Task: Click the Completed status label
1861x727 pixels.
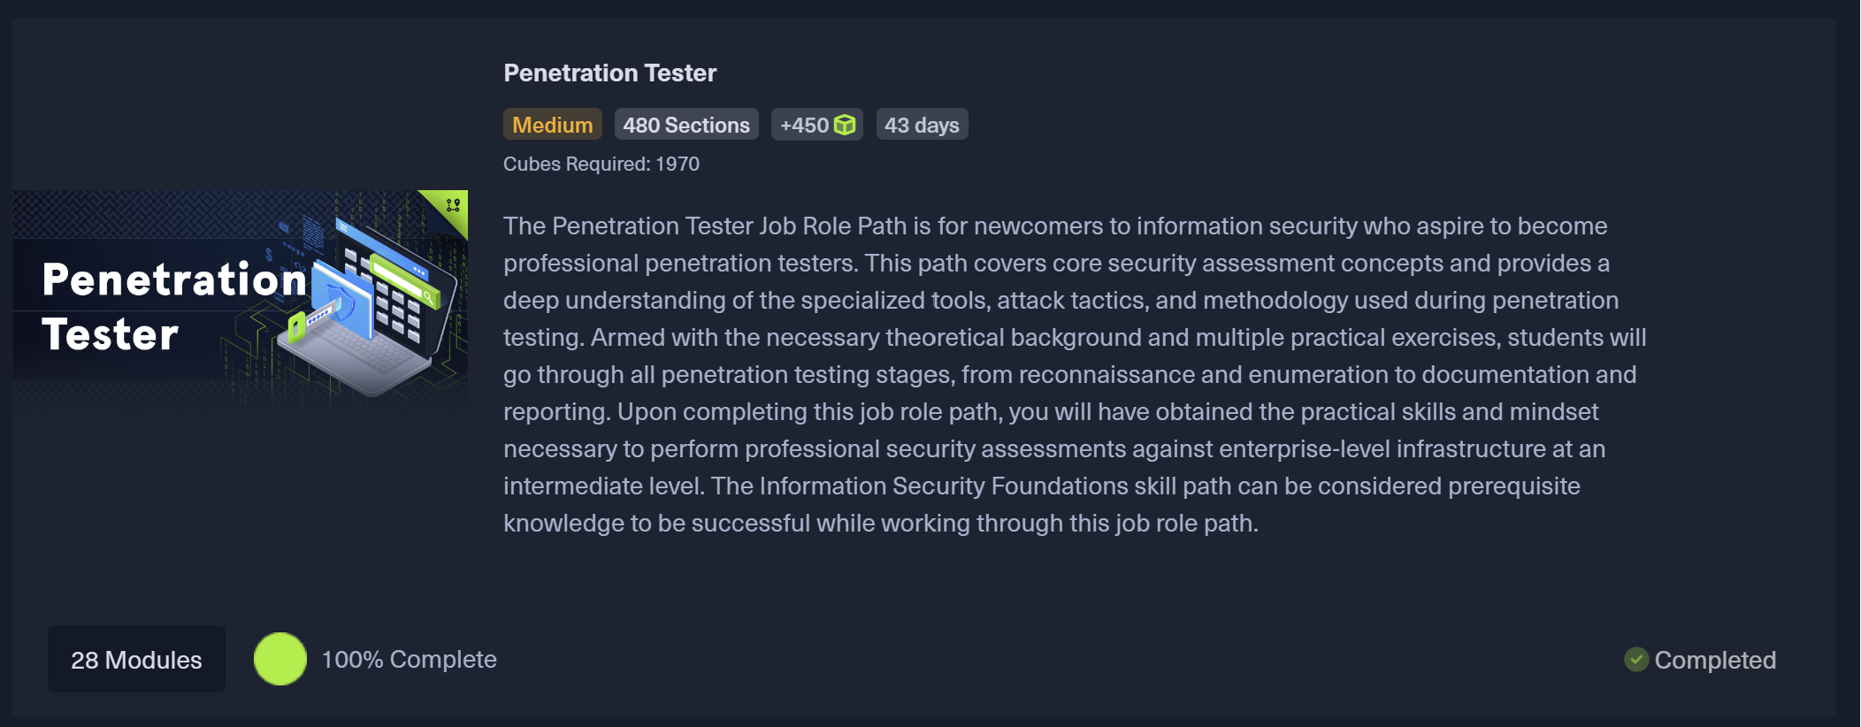Action: pyautogui.click(x=1714, y=660)
